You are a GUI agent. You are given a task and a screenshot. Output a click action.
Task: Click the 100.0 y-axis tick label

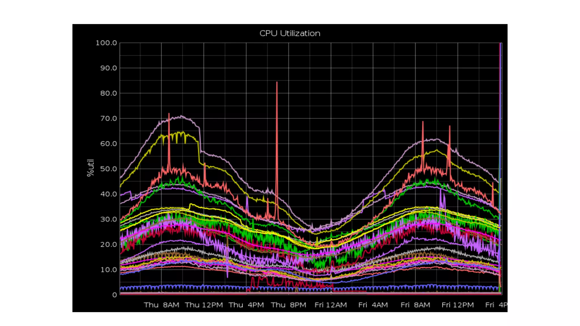[x=106, y=43]
